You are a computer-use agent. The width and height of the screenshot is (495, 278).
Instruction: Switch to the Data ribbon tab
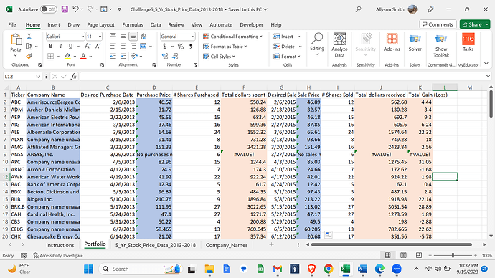(x=156, y=24)
